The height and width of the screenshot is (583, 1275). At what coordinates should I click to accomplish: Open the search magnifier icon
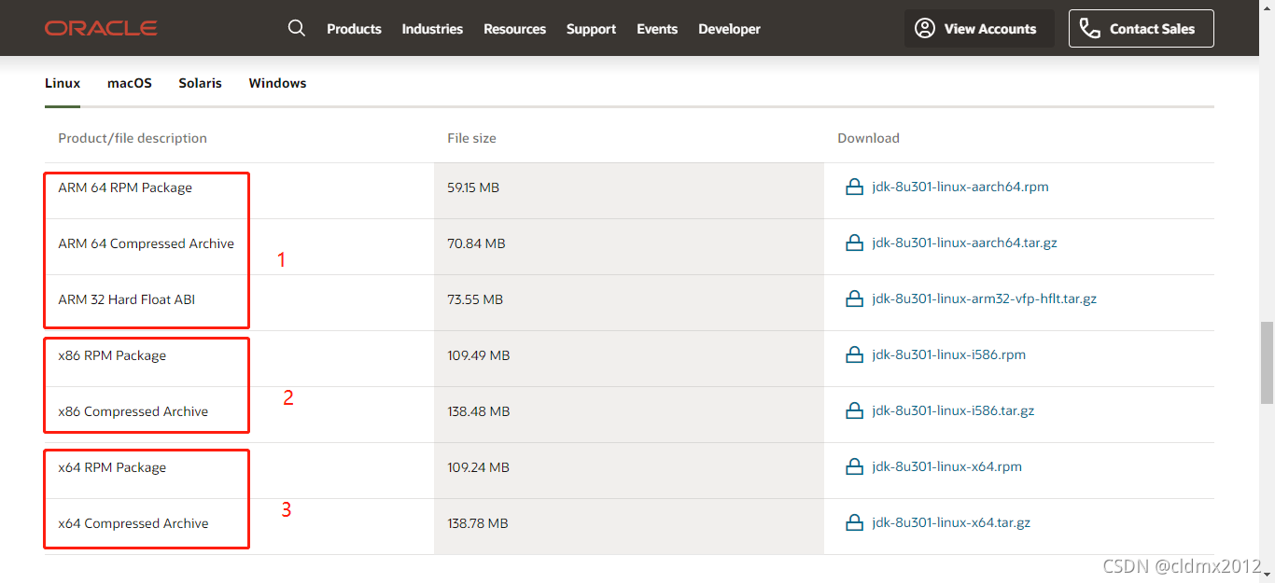pyautogui.click(x=297, y=28)
